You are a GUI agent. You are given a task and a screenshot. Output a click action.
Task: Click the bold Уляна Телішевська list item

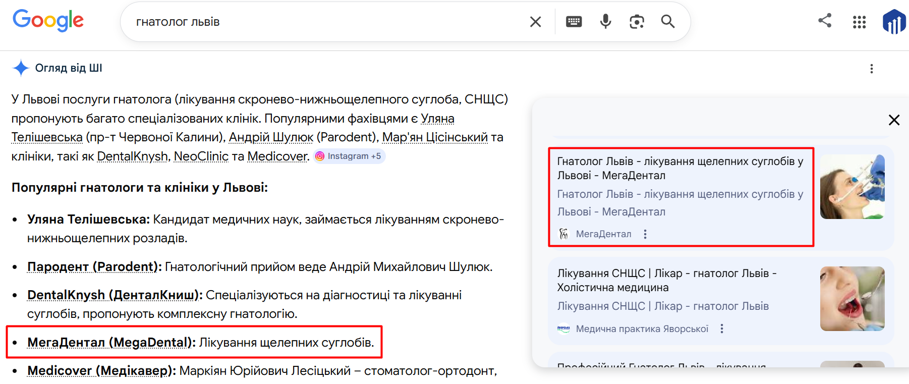click(88, 220)
